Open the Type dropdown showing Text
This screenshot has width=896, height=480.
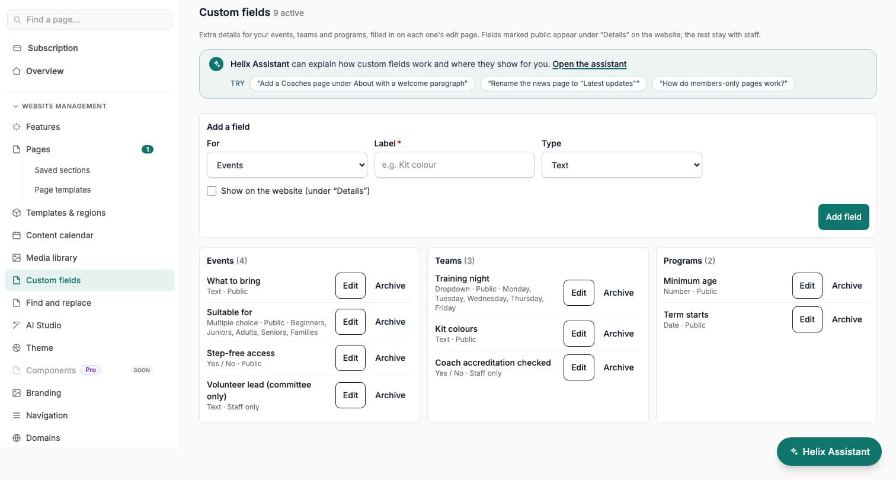point(622,165)
